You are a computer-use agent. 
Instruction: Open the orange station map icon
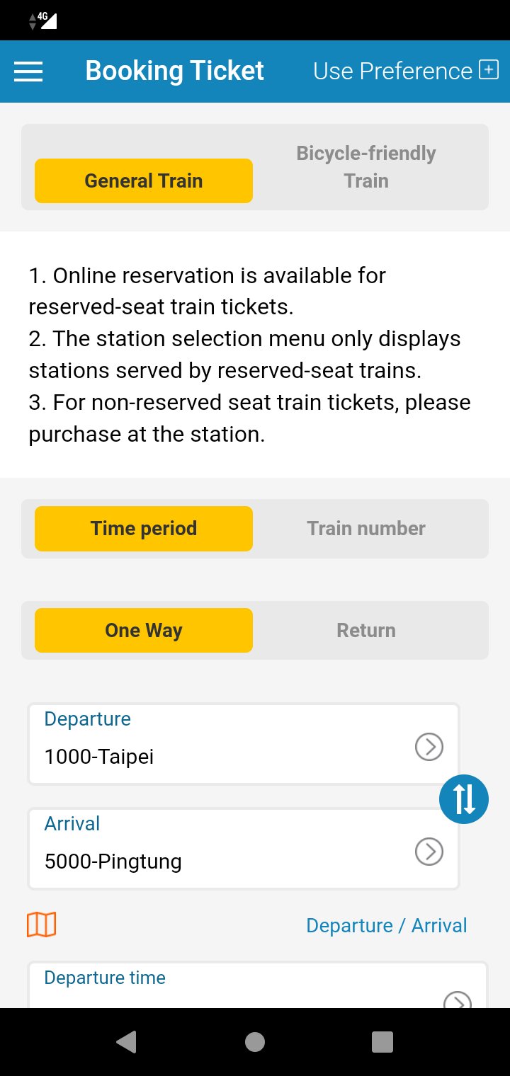(42, 925)
